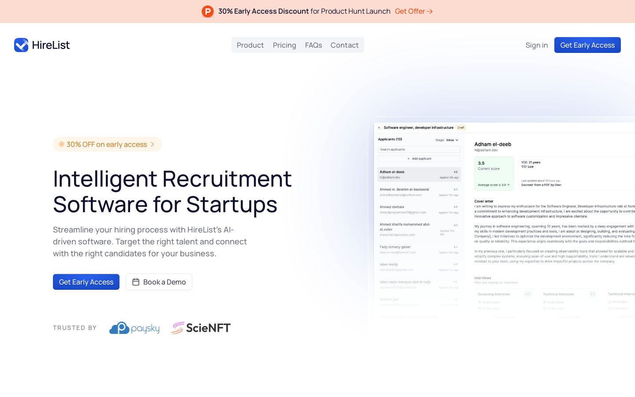Click the 'Applicants (10)' label in preview
This screenshot has width=635, height=397.
(390, 139)
